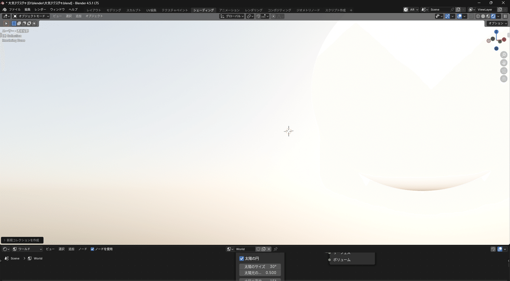Add a new view layer icon
The image size is (510, 281).
click(500, 9)
